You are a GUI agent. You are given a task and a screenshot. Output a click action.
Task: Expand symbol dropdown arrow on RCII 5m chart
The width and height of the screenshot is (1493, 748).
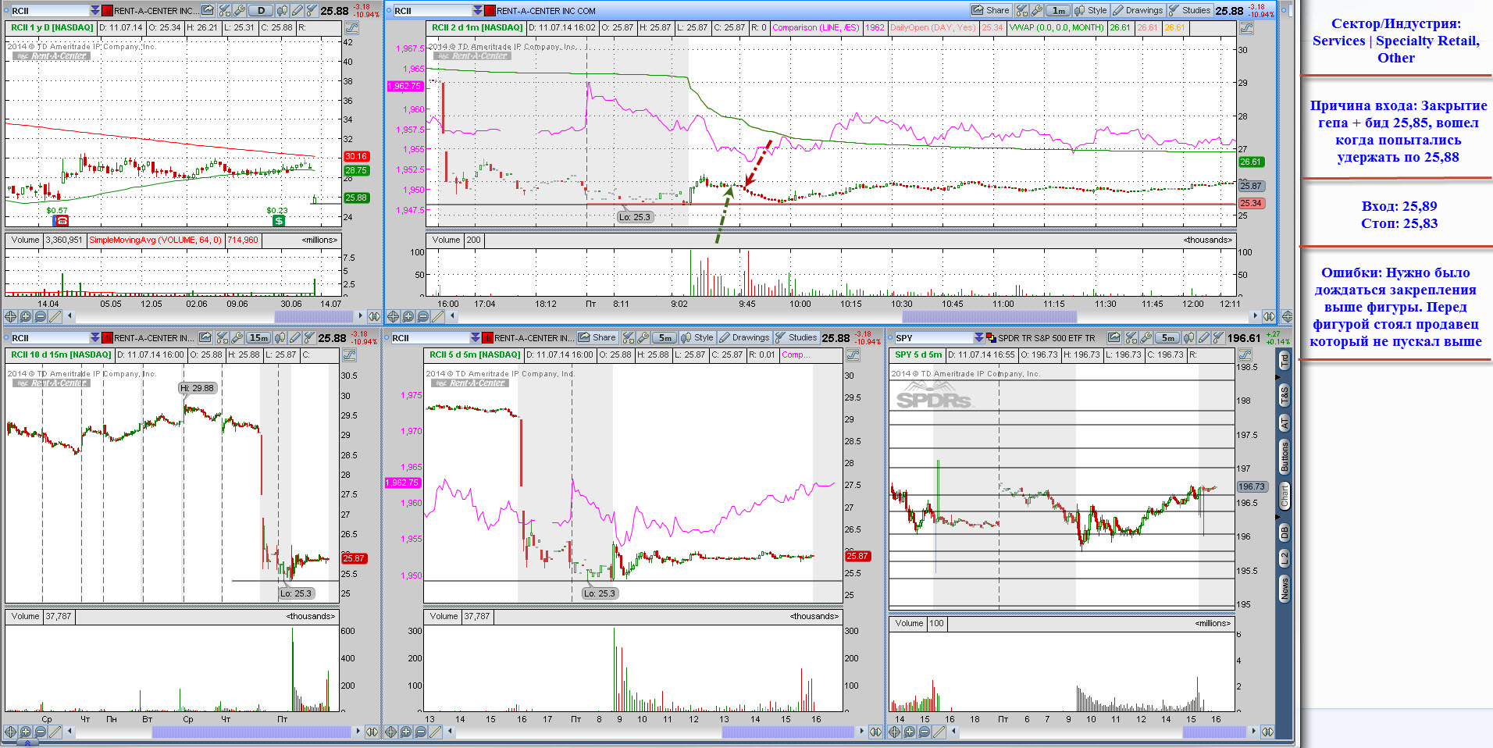pyautogui.click(x=475, y=337)
